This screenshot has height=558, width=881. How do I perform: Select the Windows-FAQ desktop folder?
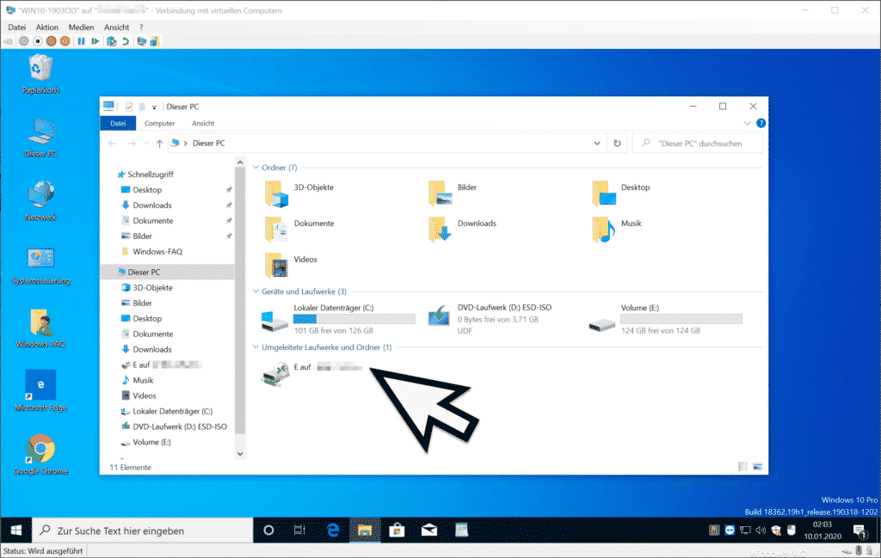pyautogui.click(x=40, y=328)
